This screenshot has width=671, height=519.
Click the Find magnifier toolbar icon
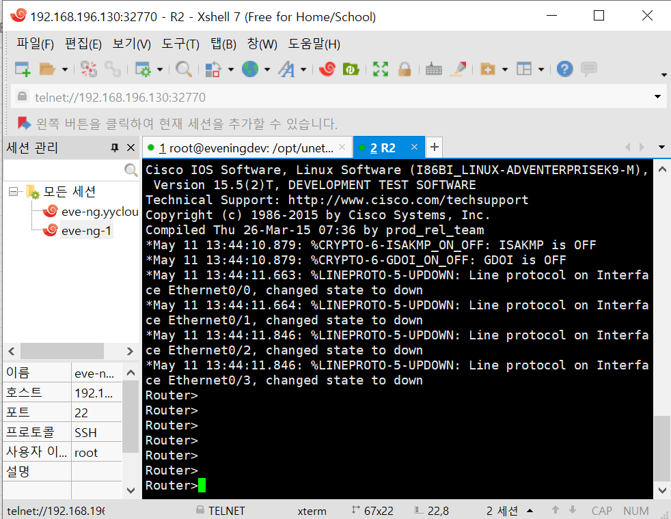click(x=184, y=69)
